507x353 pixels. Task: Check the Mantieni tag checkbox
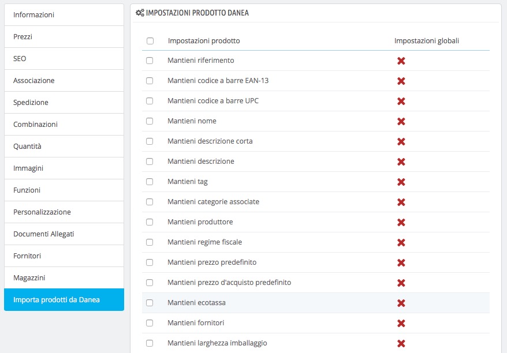click(150, 182)
